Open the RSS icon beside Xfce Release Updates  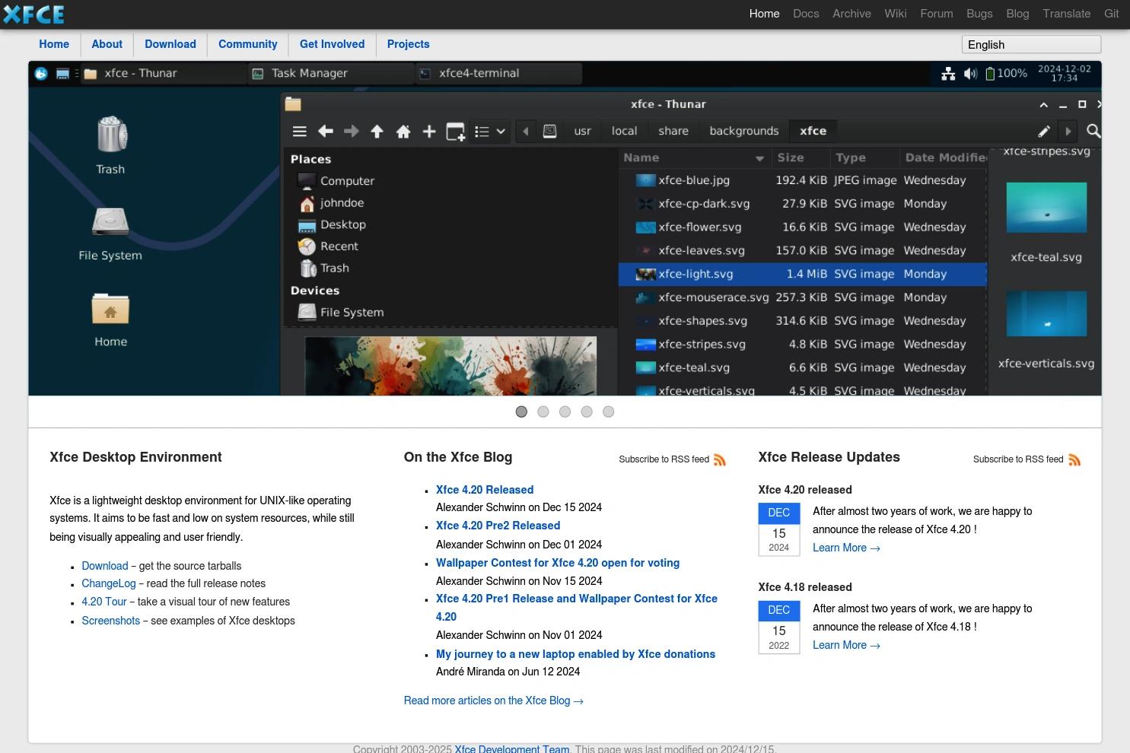[1074, 459]
